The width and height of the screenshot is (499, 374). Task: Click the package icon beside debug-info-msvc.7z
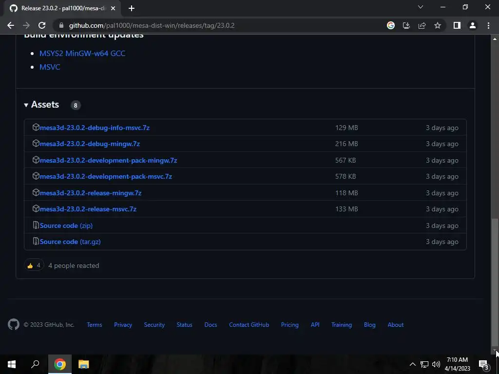[36, 127]
